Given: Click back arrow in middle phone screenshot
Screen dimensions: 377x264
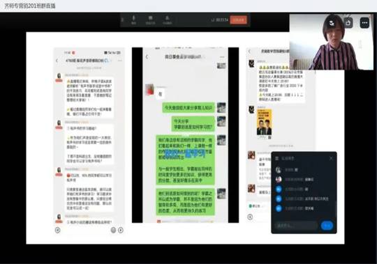Looking at the screenshot, I should click(x=147, y=57).
